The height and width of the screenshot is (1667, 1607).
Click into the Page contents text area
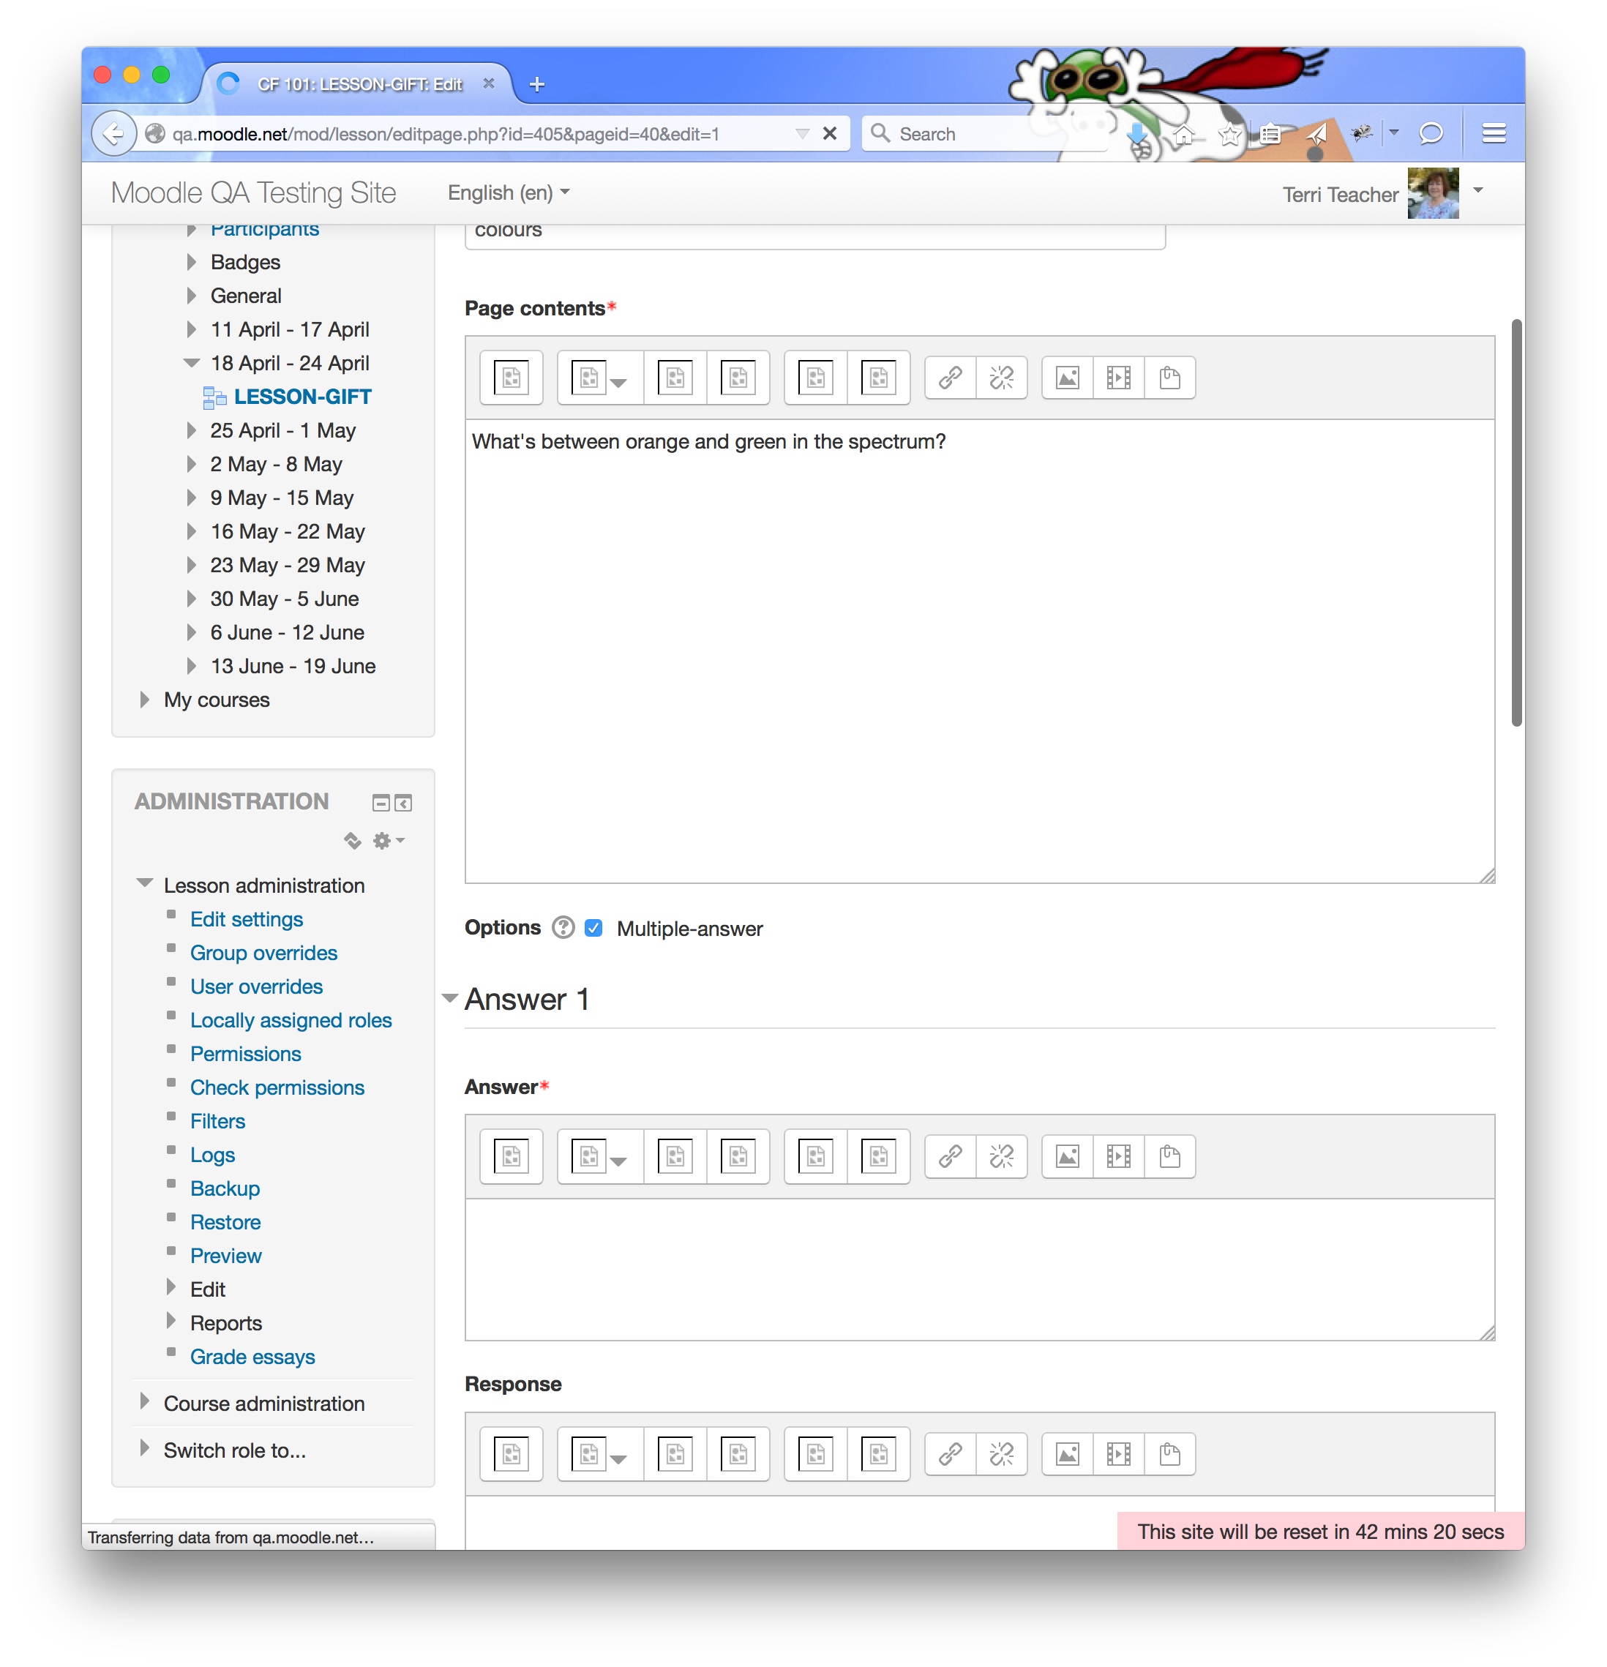pos(979,651)
